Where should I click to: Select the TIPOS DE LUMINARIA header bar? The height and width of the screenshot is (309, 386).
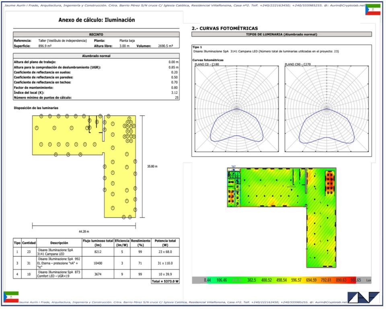281,35
